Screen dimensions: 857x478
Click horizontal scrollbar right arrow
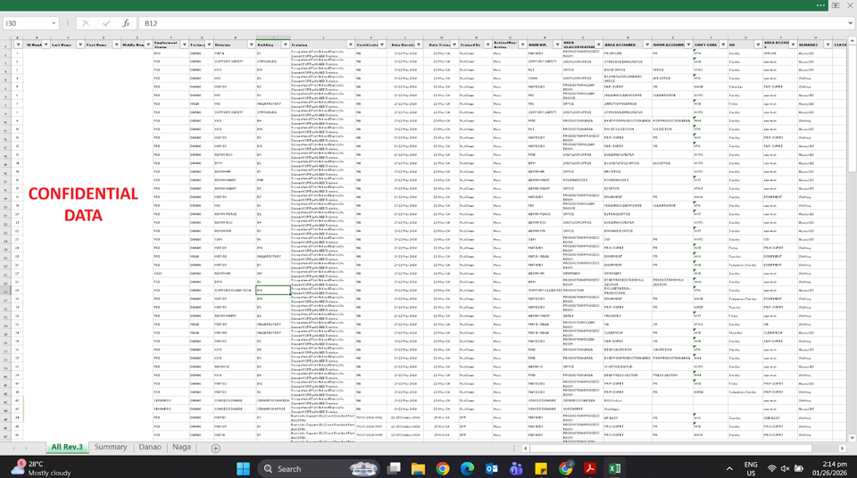[x=842, y=448]
